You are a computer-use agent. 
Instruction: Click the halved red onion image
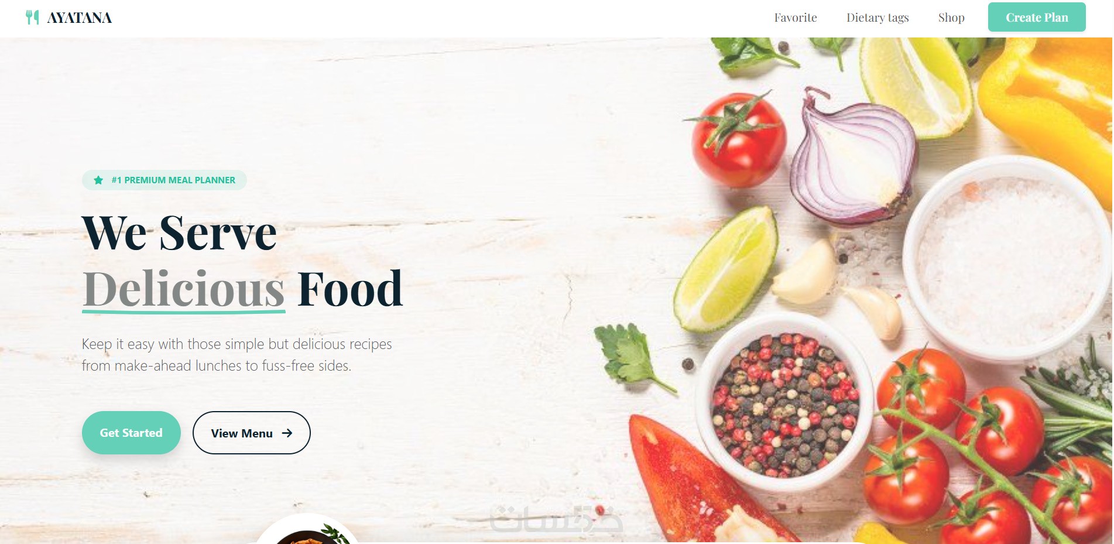tap(853, 159)
